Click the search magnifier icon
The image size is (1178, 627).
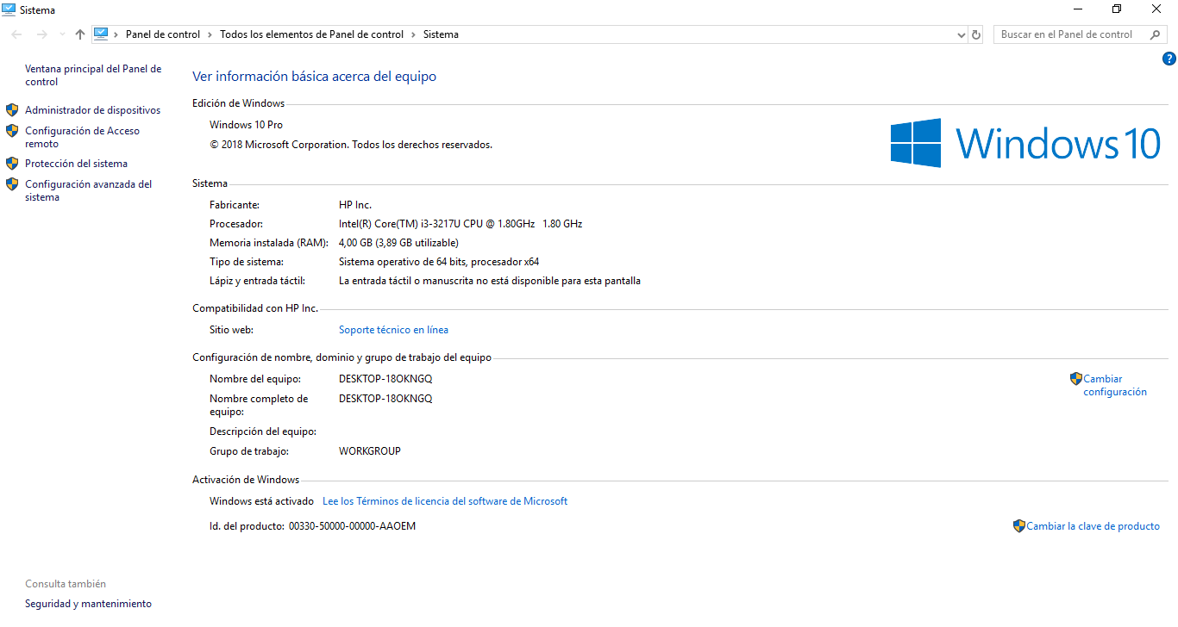click(1156, 34)
